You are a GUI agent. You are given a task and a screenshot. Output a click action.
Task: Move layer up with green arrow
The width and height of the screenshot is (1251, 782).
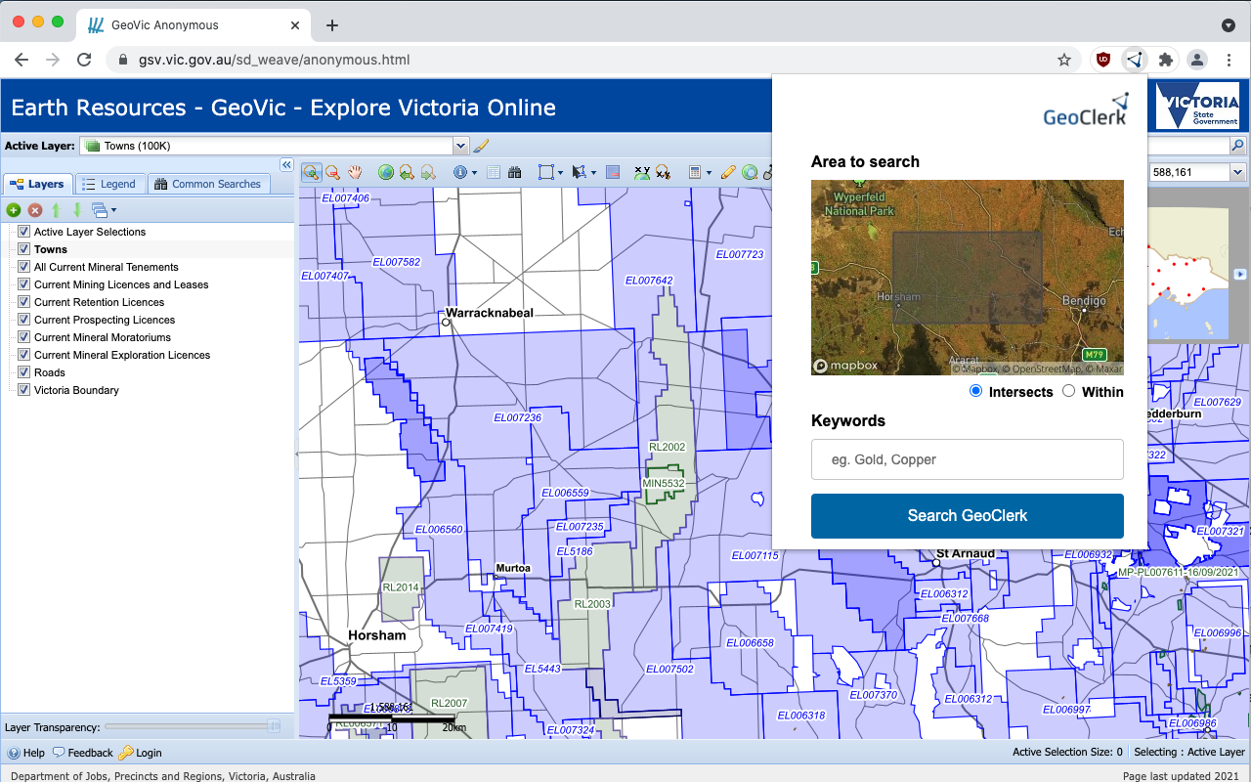pyautogui.click(x=56, y=210)
